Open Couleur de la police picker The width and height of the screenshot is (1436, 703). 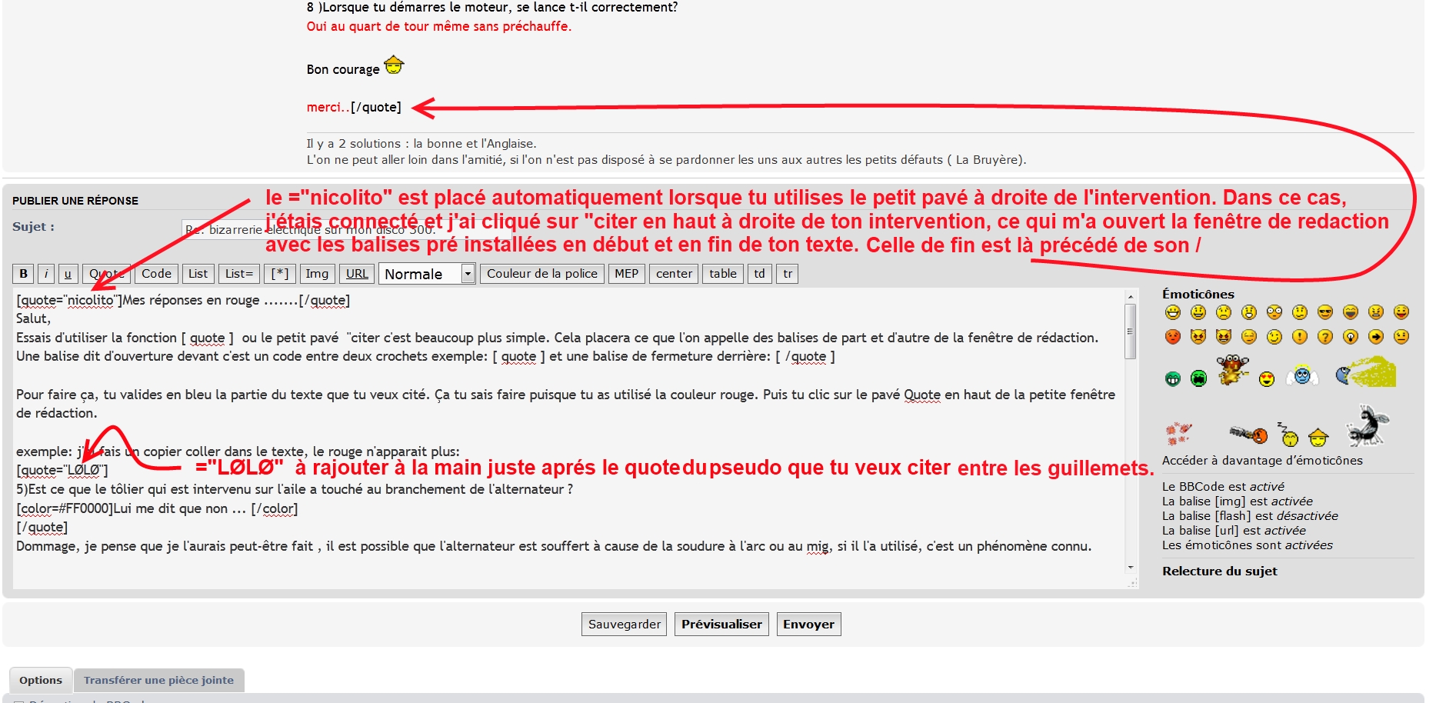[541, 274]
